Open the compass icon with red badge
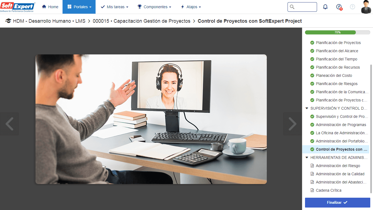373x210 pixels. (339, 7)
